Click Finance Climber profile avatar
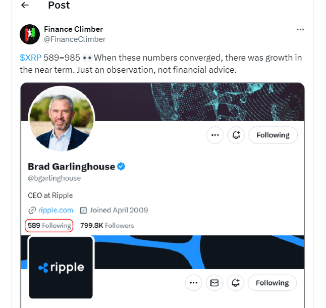The image size is (326, 308). click(30, 34)
